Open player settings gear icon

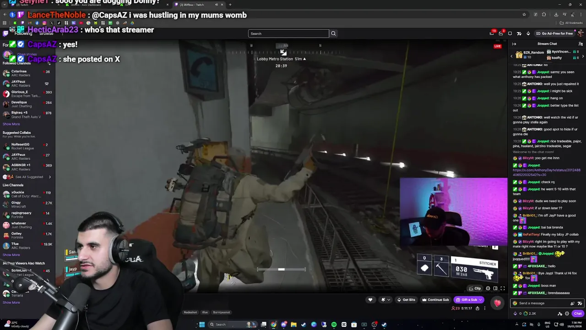click(x=488, y=288)
